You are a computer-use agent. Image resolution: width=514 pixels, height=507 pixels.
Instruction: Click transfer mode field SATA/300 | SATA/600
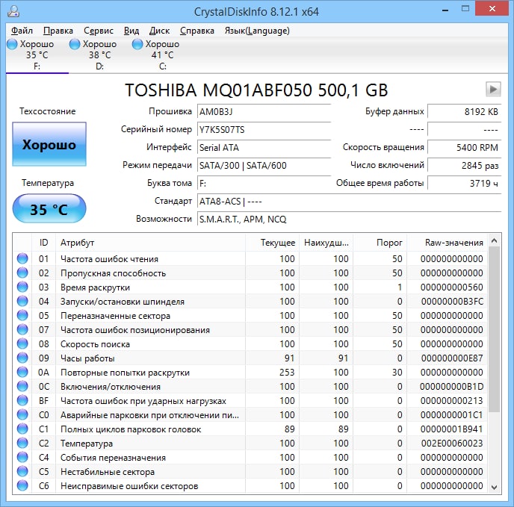click(x=264, y=166)
